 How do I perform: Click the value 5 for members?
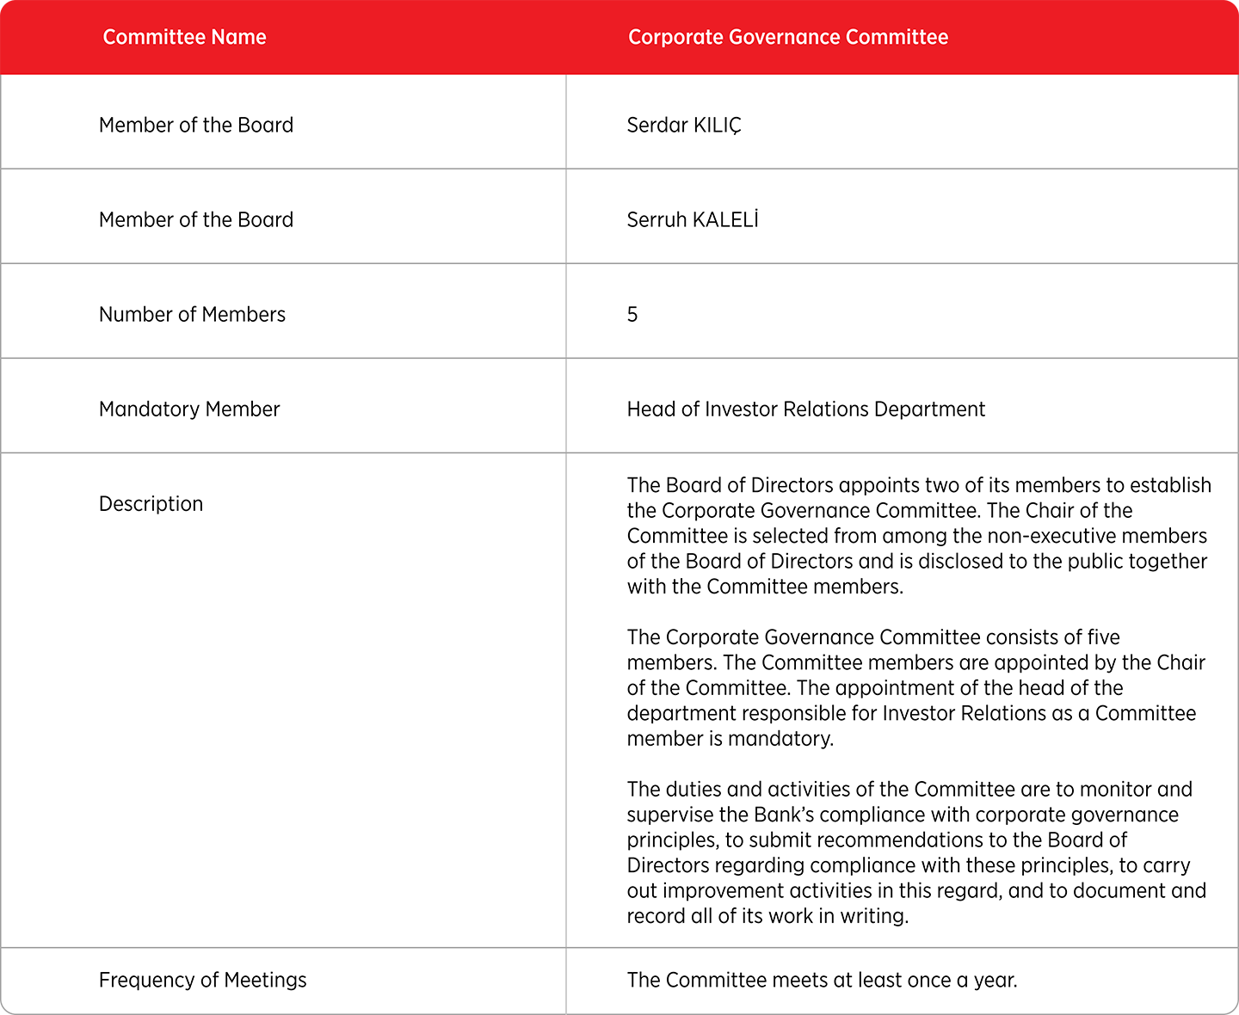point(632,314)
